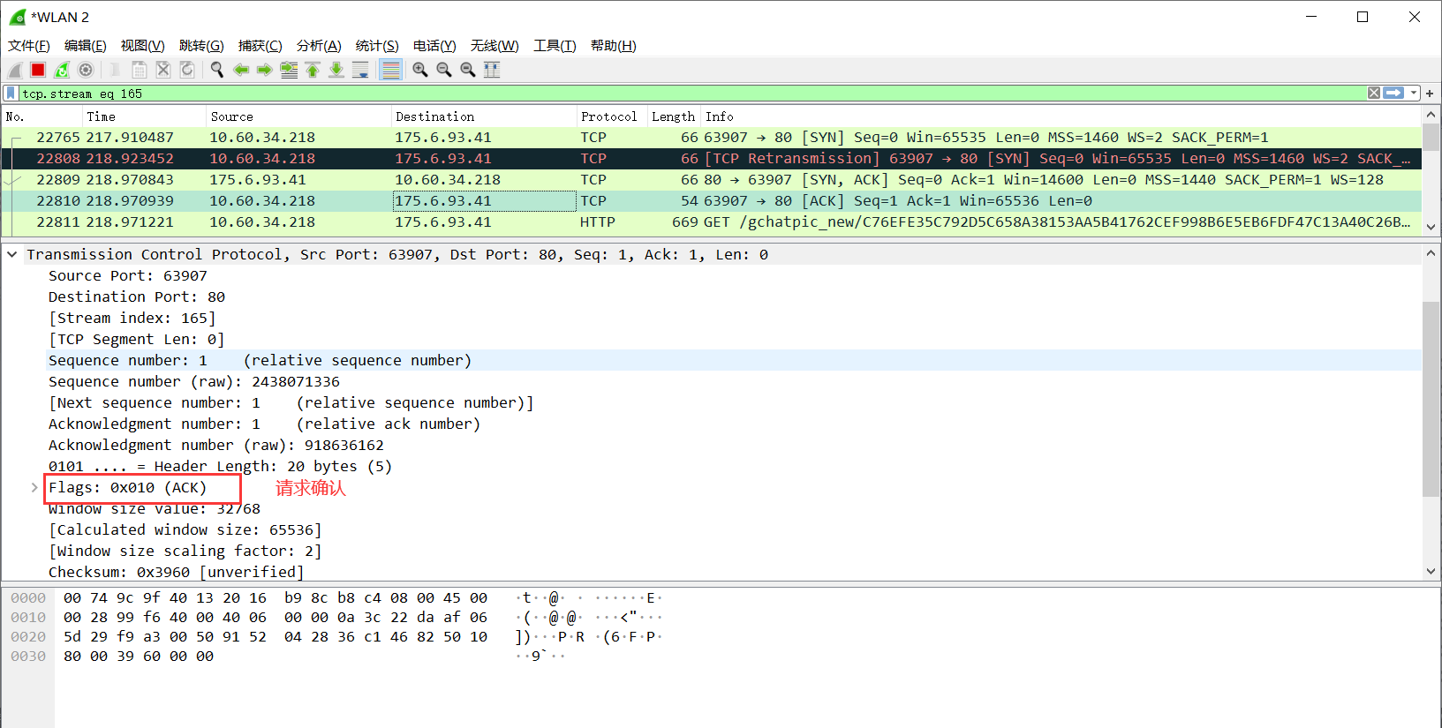1442x728 pixels.
Task: Open the 编辑(E) menu
Action: pyautogui.click(x=86, y=46)
